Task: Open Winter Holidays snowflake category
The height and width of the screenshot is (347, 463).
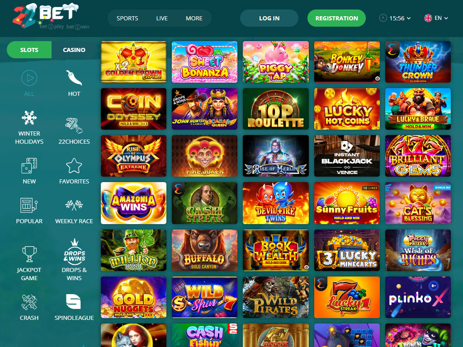Action: tap(29, 118)
